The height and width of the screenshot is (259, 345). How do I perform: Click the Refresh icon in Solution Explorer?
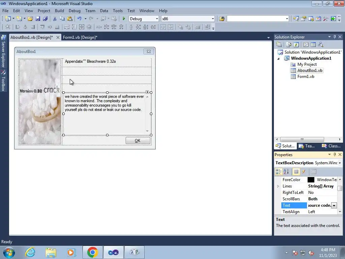coord(296,45)
